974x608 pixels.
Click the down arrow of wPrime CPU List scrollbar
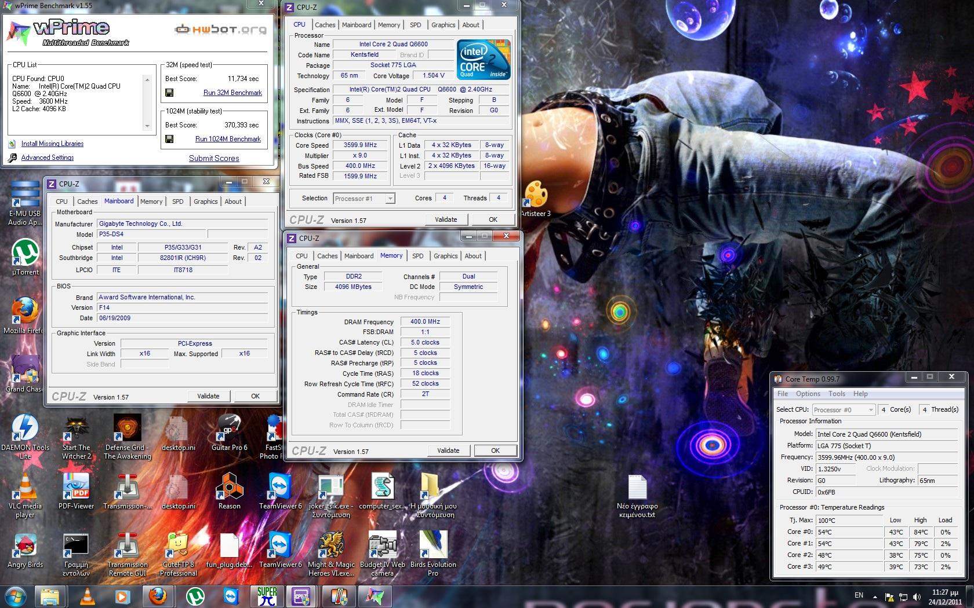(147, 126)
